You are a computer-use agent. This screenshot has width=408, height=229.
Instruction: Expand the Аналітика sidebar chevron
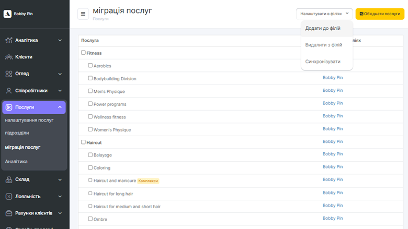pyautogui.click(x=60, y=40)
